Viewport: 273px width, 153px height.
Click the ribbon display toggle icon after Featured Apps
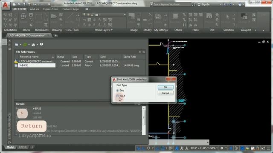pyautogui.click(x=87, y=9)
